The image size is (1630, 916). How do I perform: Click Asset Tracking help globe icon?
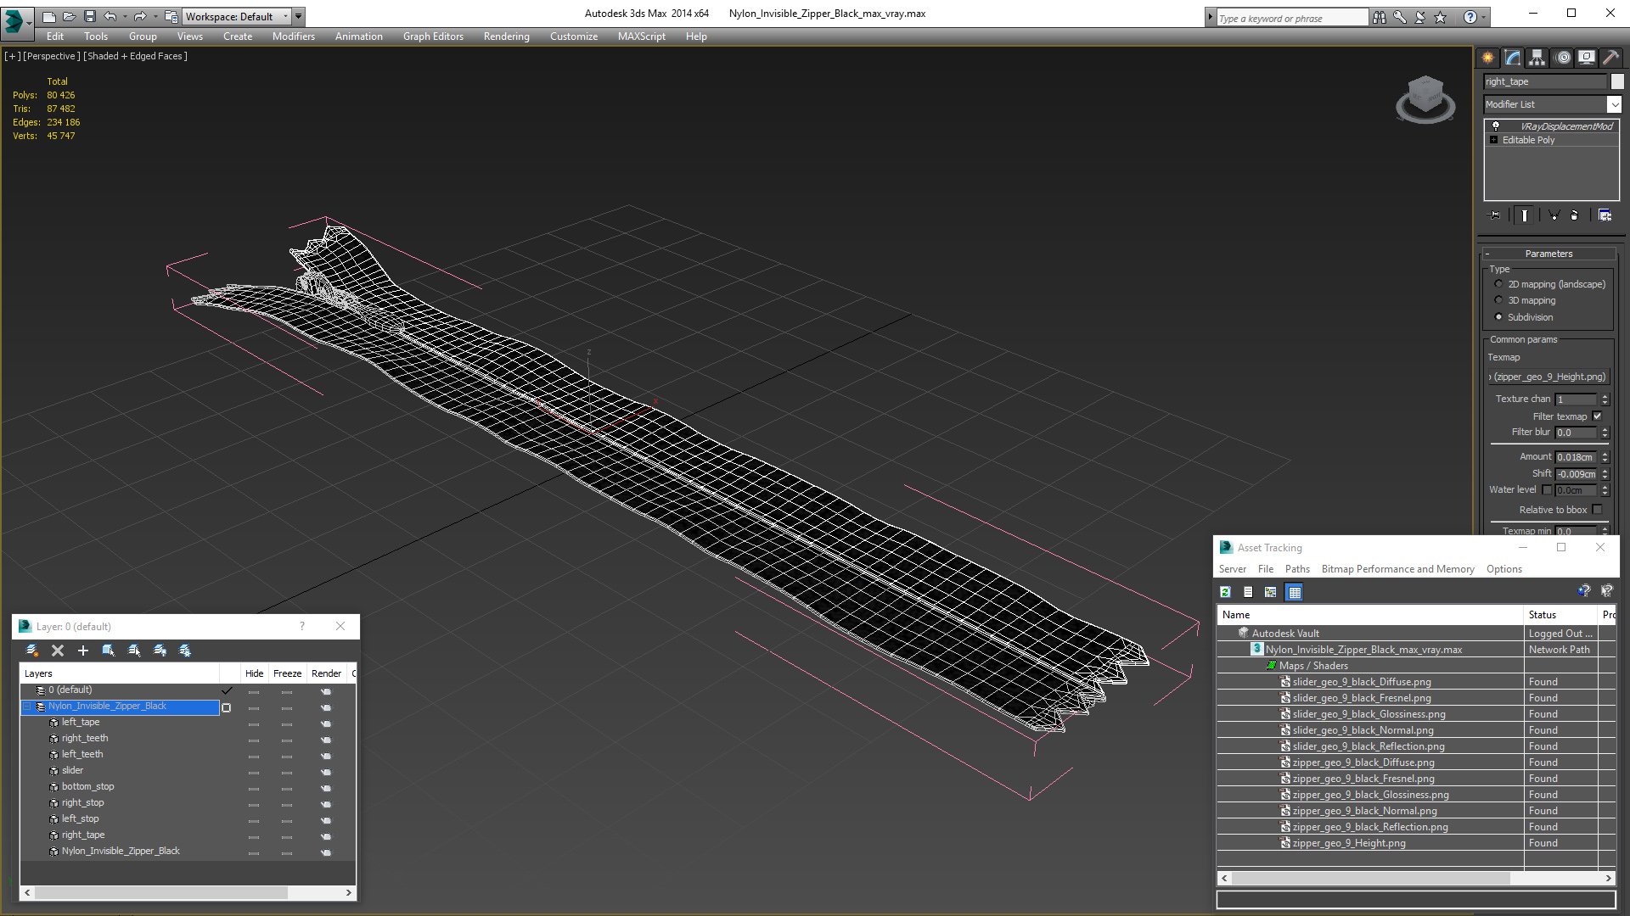(x=1584, y=591)
